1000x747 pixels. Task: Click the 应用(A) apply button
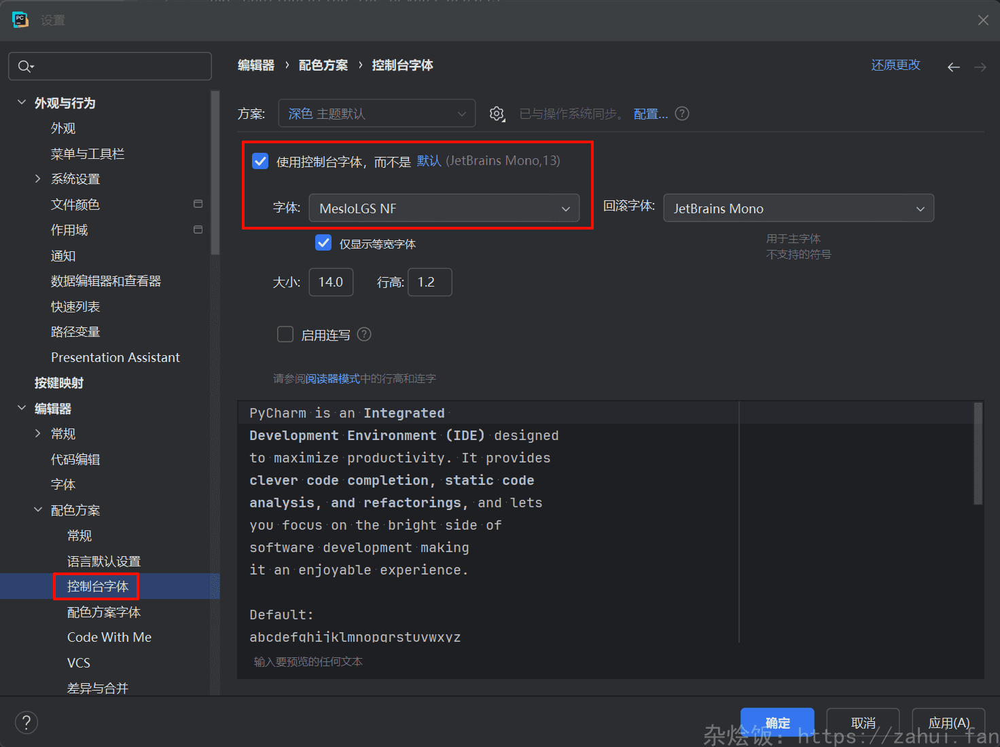click(948, 723)
